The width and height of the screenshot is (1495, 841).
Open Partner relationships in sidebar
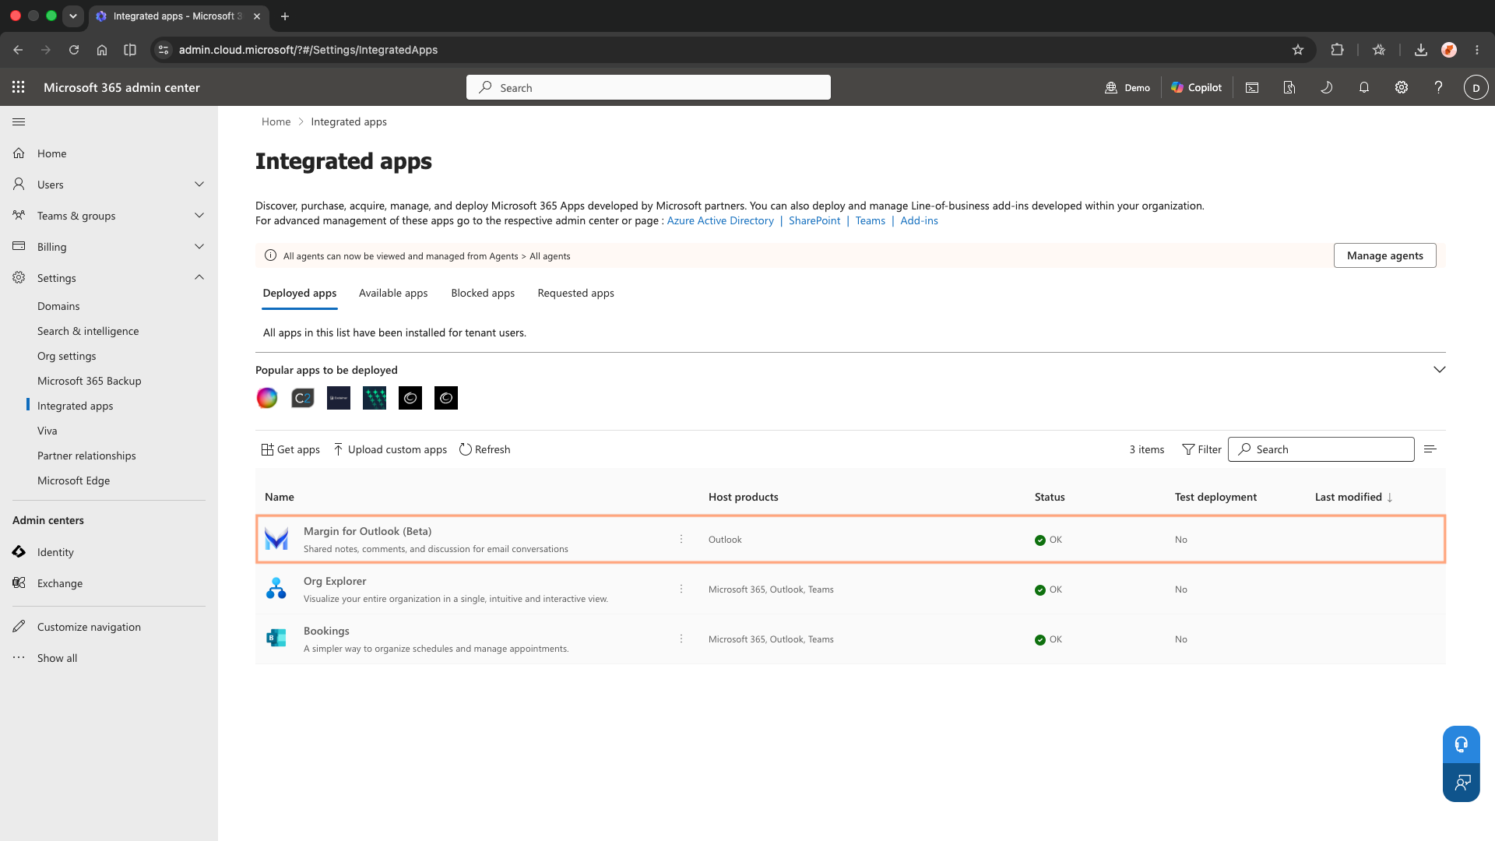pos(86,456)
